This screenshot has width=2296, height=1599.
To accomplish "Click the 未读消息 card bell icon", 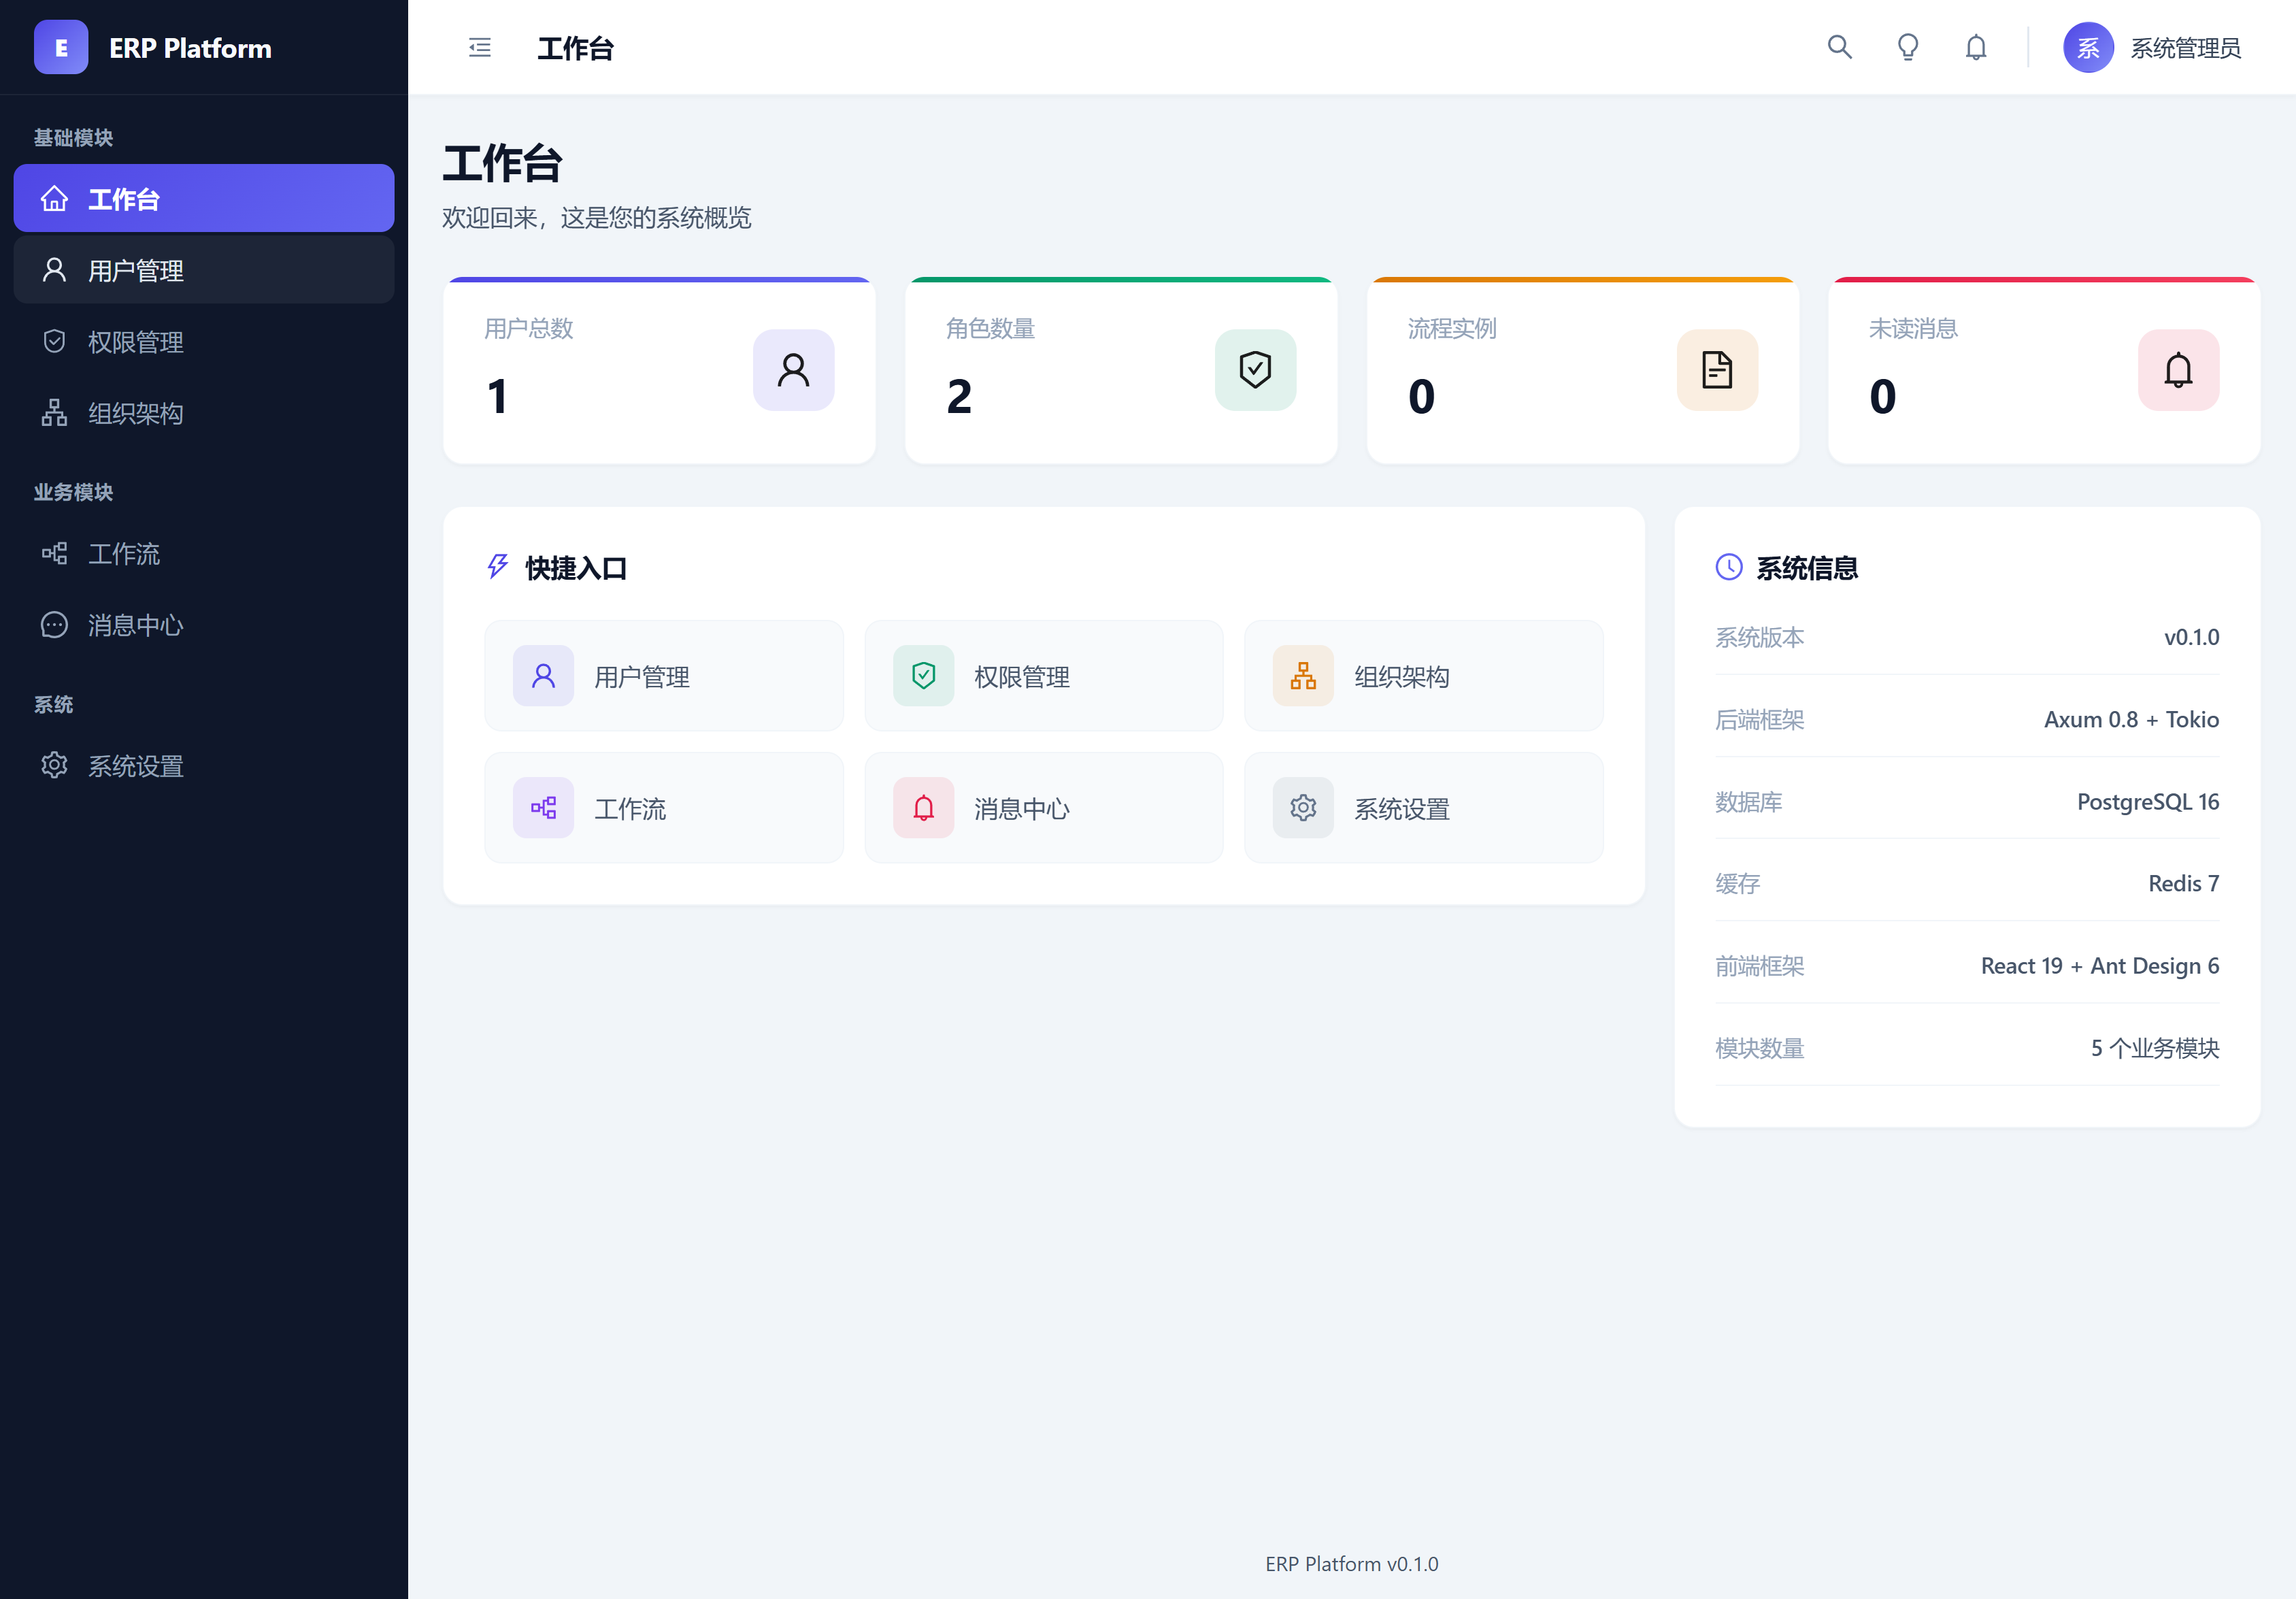I will point(2178,370).
